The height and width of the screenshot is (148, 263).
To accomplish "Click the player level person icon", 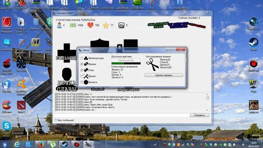I will tap(59, 25).
